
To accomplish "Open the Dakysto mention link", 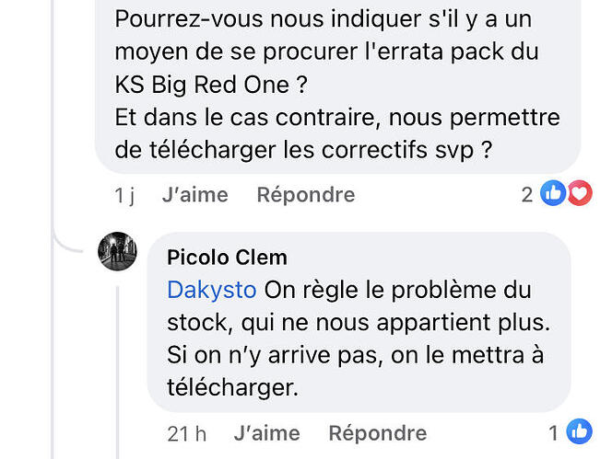I will (212, 291).
